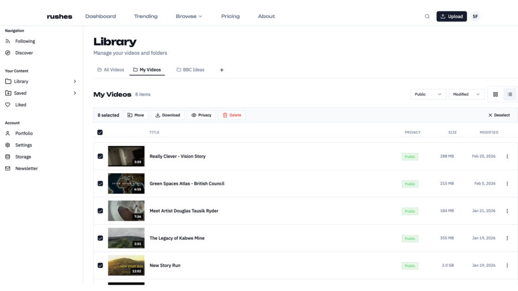Open The Legacy of Kabwe Mine thumbnail
Image resolution: width=518 pixels, height=291 pixels.
(126, 238)
